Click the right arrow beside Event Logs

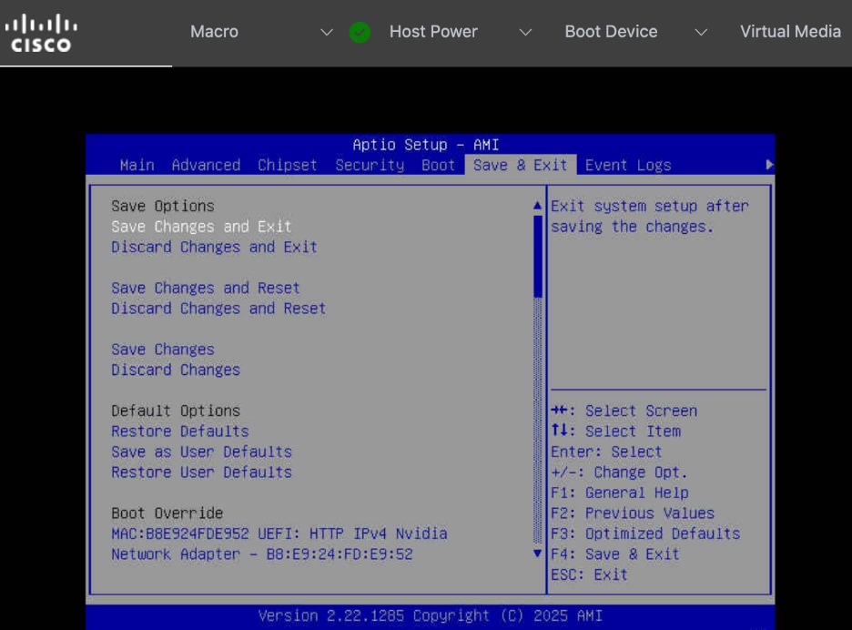pyautogui.click(x=769, y=165)
